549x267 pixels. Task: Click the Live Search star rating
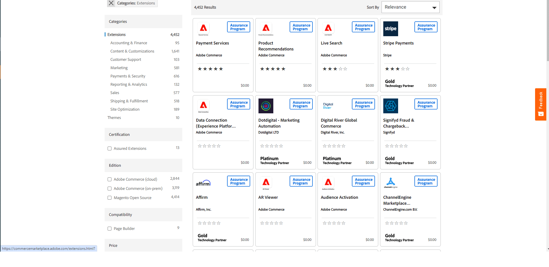click(335, 69)
